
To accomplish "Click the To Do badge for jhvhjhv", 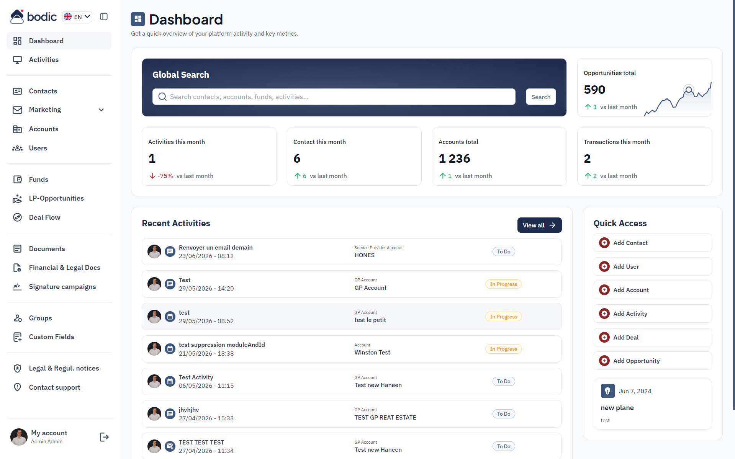I will coord(504,414).
